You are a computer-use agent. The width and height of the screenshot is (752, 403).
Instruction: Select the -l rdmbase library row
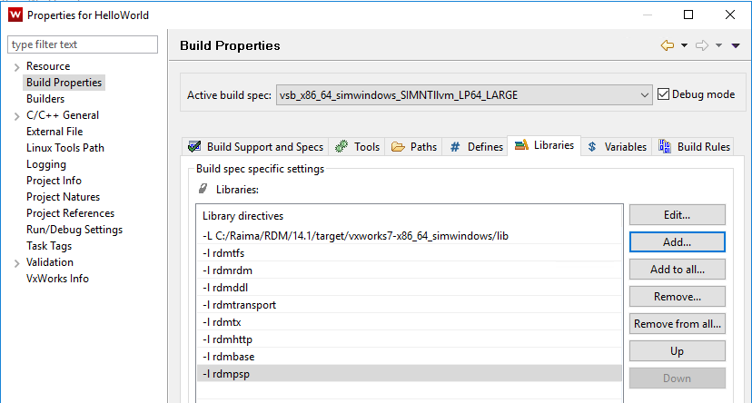coord(410,357)
